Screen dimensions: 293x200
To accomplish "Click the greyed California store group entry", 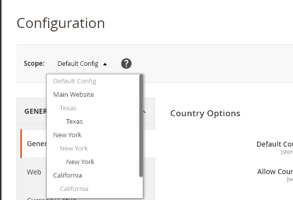I will coord(74,189).
